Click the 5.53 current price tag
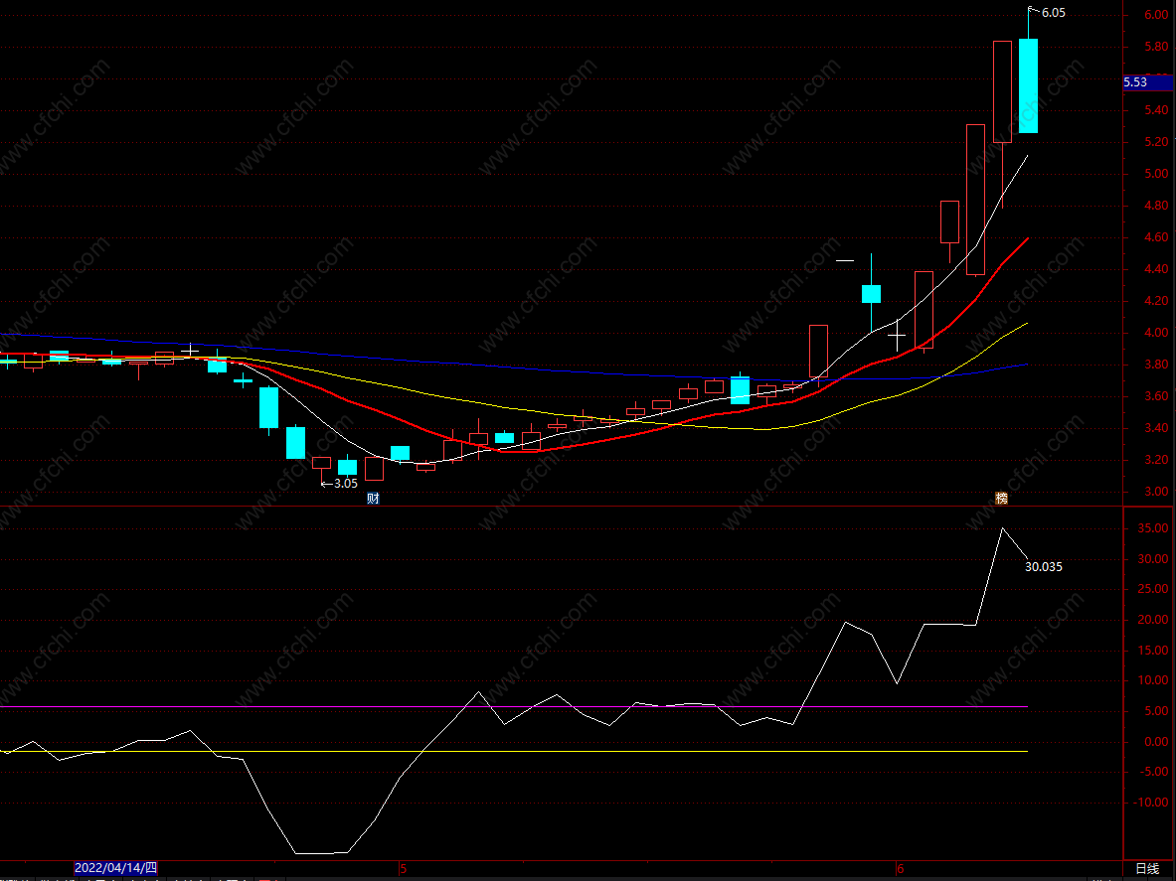 point(1147,82)
